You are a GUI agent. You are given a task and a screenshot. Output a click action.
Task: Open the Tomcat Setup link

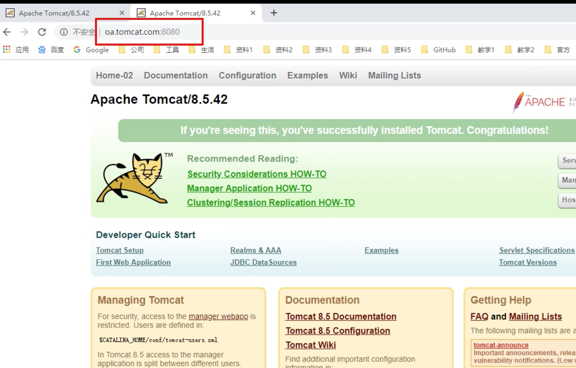(120, 250)
